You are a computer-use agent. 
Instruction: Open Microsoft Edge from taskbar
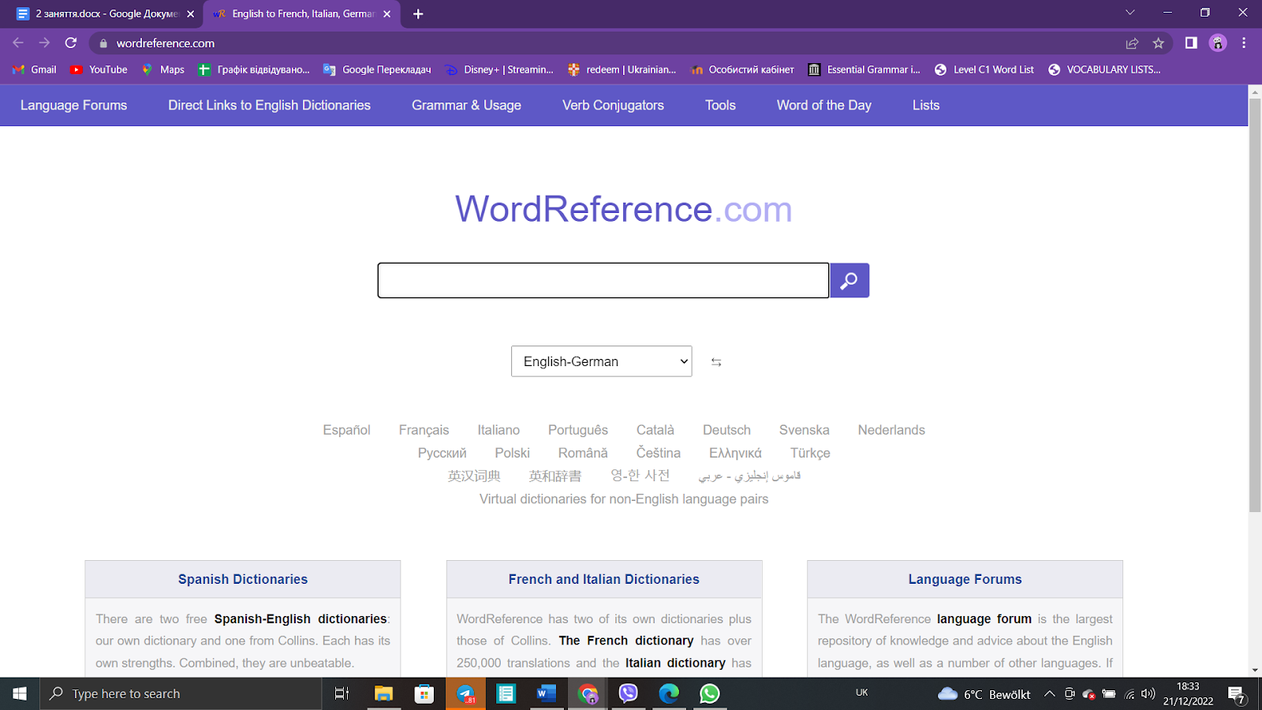click(669, 693)
